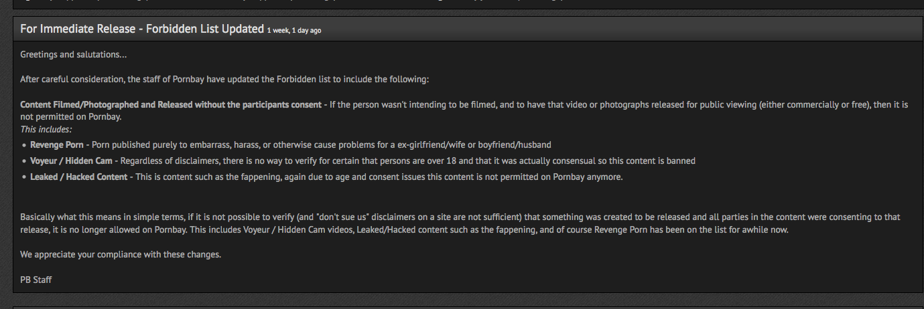This screenshot has height=309, width=924.
Task: Click the bold 'Content Filmed/Photographed and Released' text
Action: point(171,105)
